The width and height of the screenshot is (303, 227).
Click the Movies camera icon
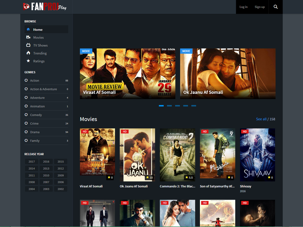[28, 37]
